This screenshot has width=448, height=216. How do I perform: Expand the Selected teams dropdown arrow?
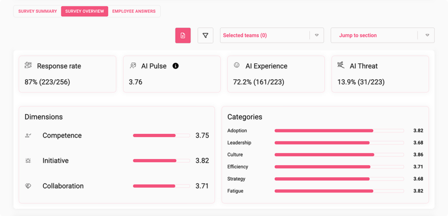[317, 35]
